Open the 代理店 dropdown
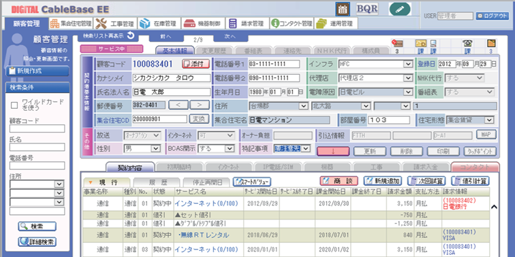The image size is (515, 257). pos(408,78)
